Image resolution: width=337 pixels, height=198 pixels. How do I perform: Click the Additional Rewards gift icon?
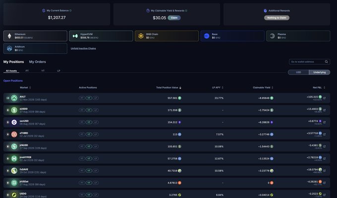[x=265, y=10]
